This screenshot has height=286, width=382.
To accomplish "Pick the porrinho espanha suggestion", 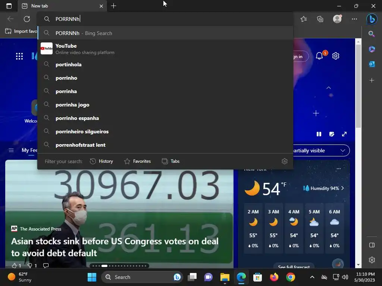I will (x=165, y=118).
